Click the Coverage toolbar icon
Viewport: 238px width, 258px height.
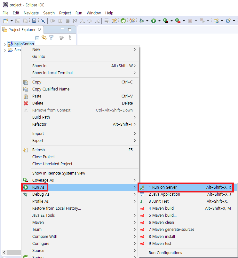(x=166, y=21)
